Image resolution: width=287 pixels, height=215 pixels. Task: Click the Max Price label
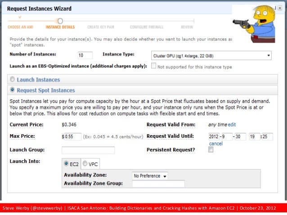22,136
